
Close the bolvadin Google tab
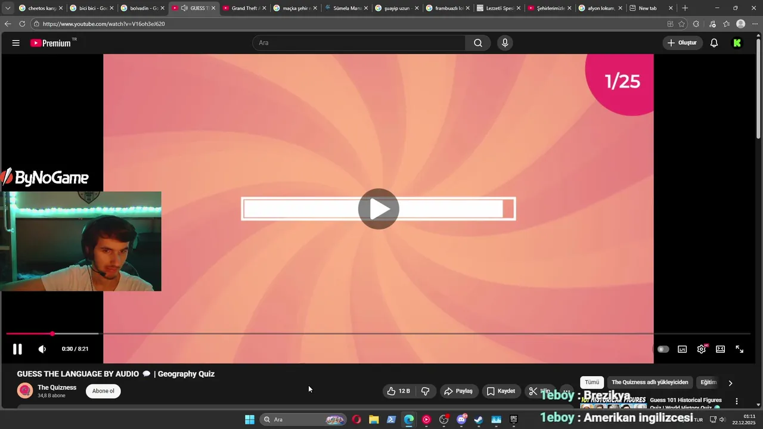[x=162, y=8]
